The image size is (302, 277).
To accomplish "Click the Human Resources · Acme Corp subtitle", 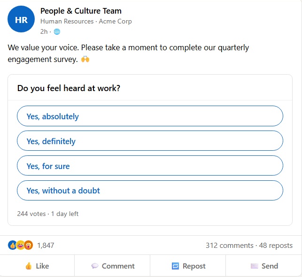I will click(86, 21).
